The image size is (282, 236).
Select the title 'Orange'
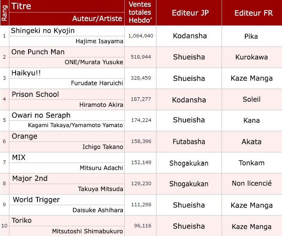25,136
